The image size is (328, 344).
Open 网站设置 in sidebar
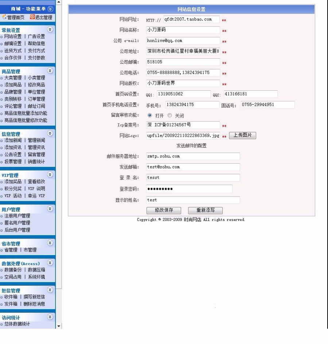tap(13, 36)
